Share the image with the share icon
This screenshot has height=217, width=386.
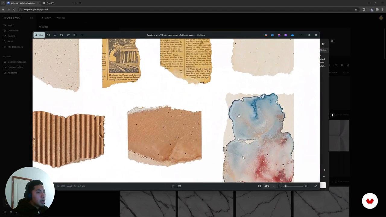pyautogui.click(x=68, y=35)
